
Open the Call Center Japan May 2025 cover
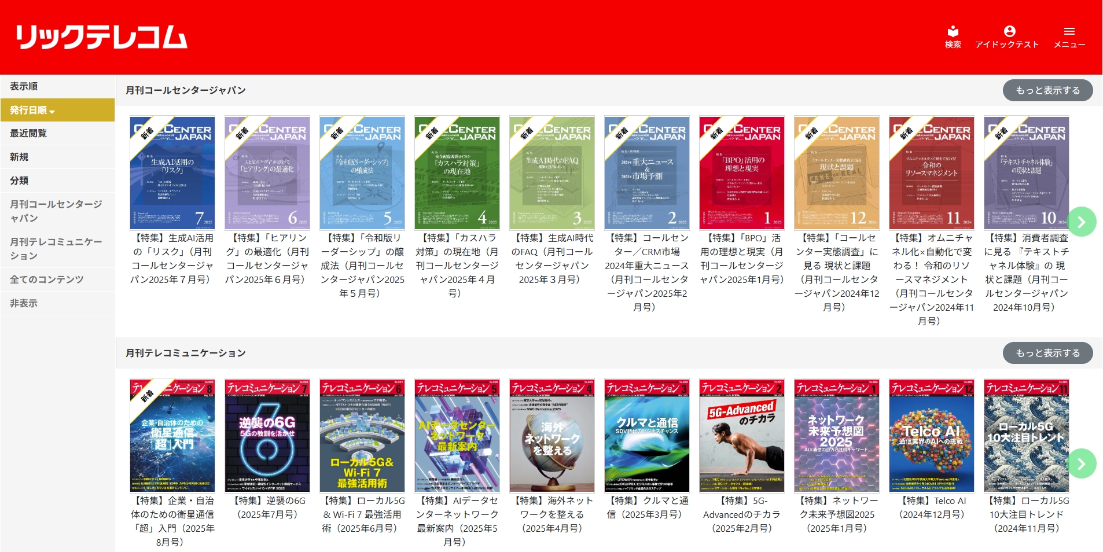coord(362,173)
